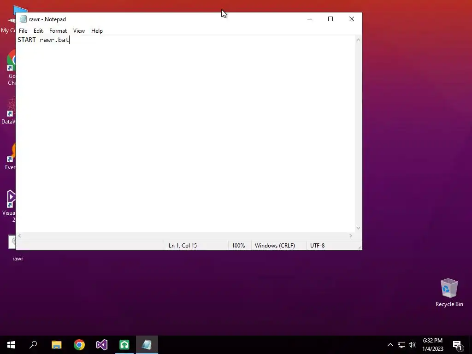Viewport: 472px width, 354px height.
Task: Select the DataW desktop shortcut
Action: (x=9, y=112)
